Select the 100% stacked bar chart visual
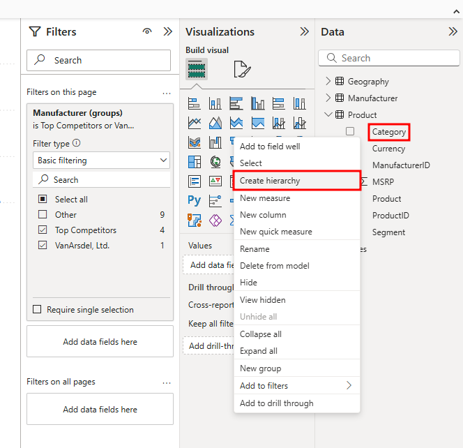 [279, 103]
